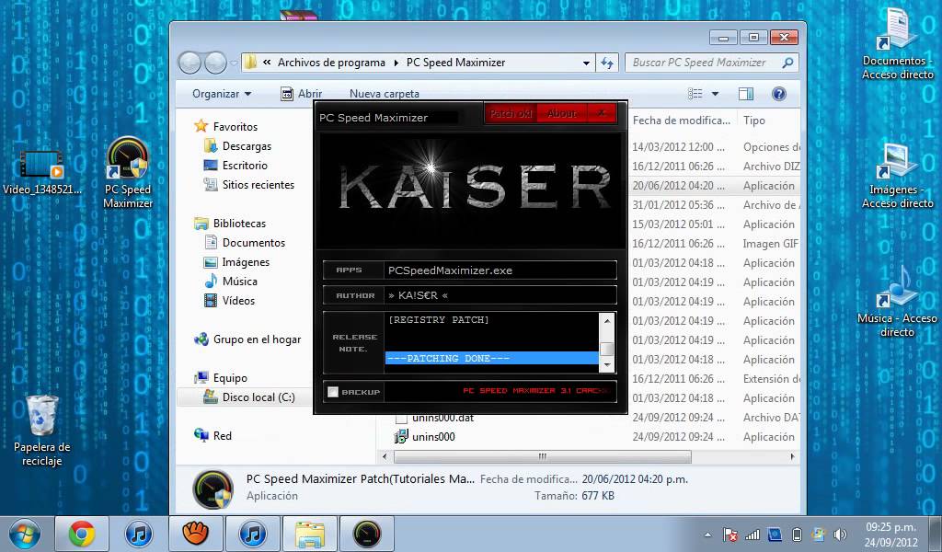Screen dimensions: 942x552
Task: Go back with the Explorer back arrow
Action: [x=190, y=63]
